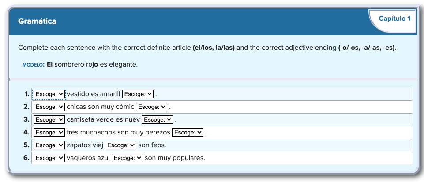The width and height of the screenshot is (424, 182).
Task: Open article dropdown before 'tres muchachos'
Action: 49,132
